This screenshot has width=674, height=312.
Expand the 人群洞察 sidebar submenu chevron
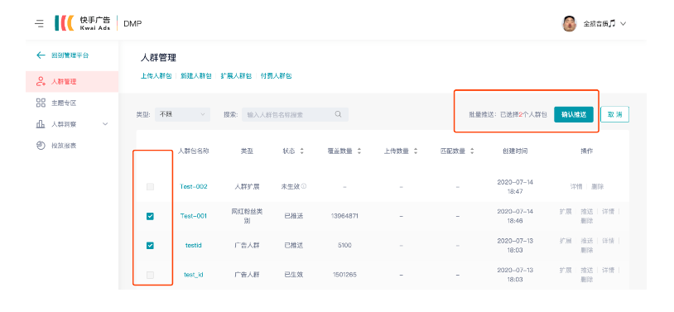pyautogui.click(x=105, y=124)
